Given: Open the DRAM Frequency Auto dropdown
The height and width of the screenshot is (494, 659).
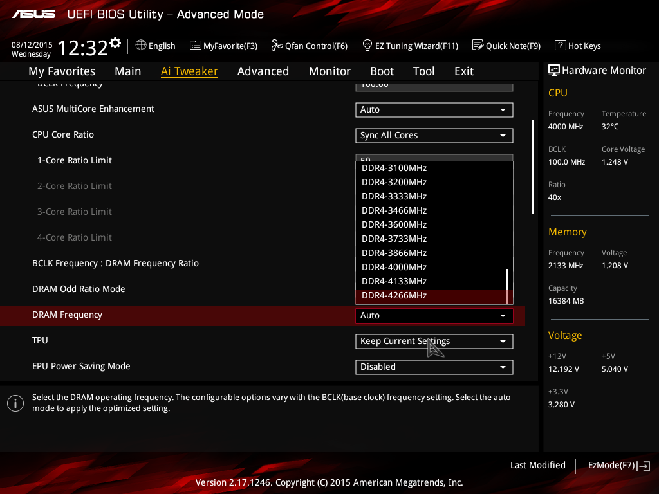Looking at the screenshot, I should point(434,315).
